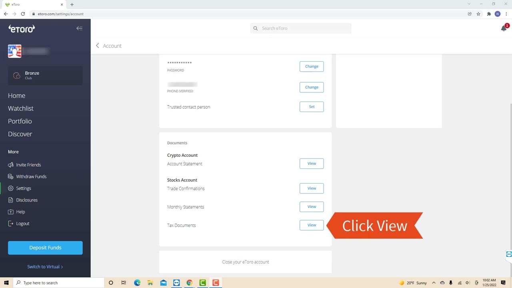Open File Explorer from taskbar
The height and width of the screenshot is (288, 512).
point(150,283)
